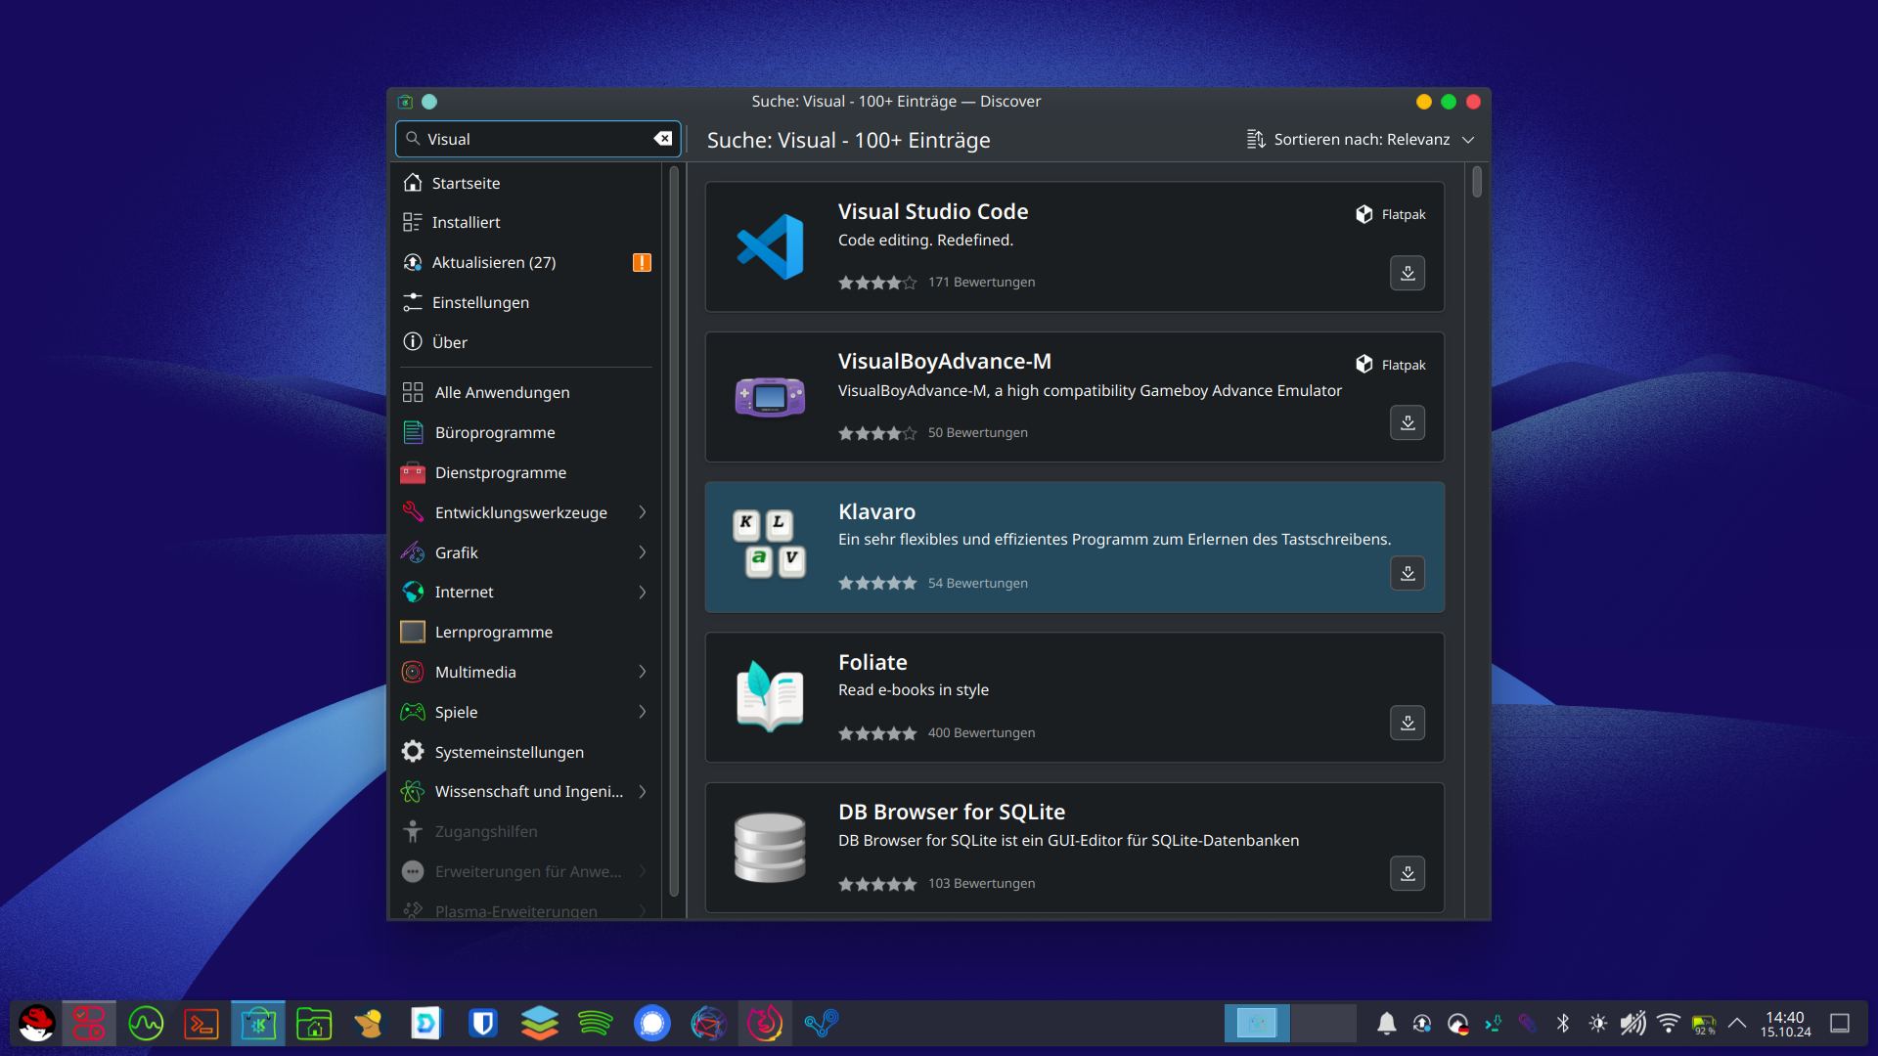The image size is (1878, 1056).
Task: Open the Visual Studio Code entry title
Action: [932, 211]
